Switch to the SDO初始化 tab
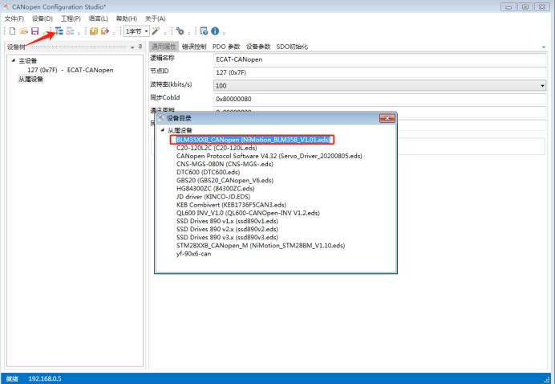Viewport: 555px width, 384px height. coord(292,47)
